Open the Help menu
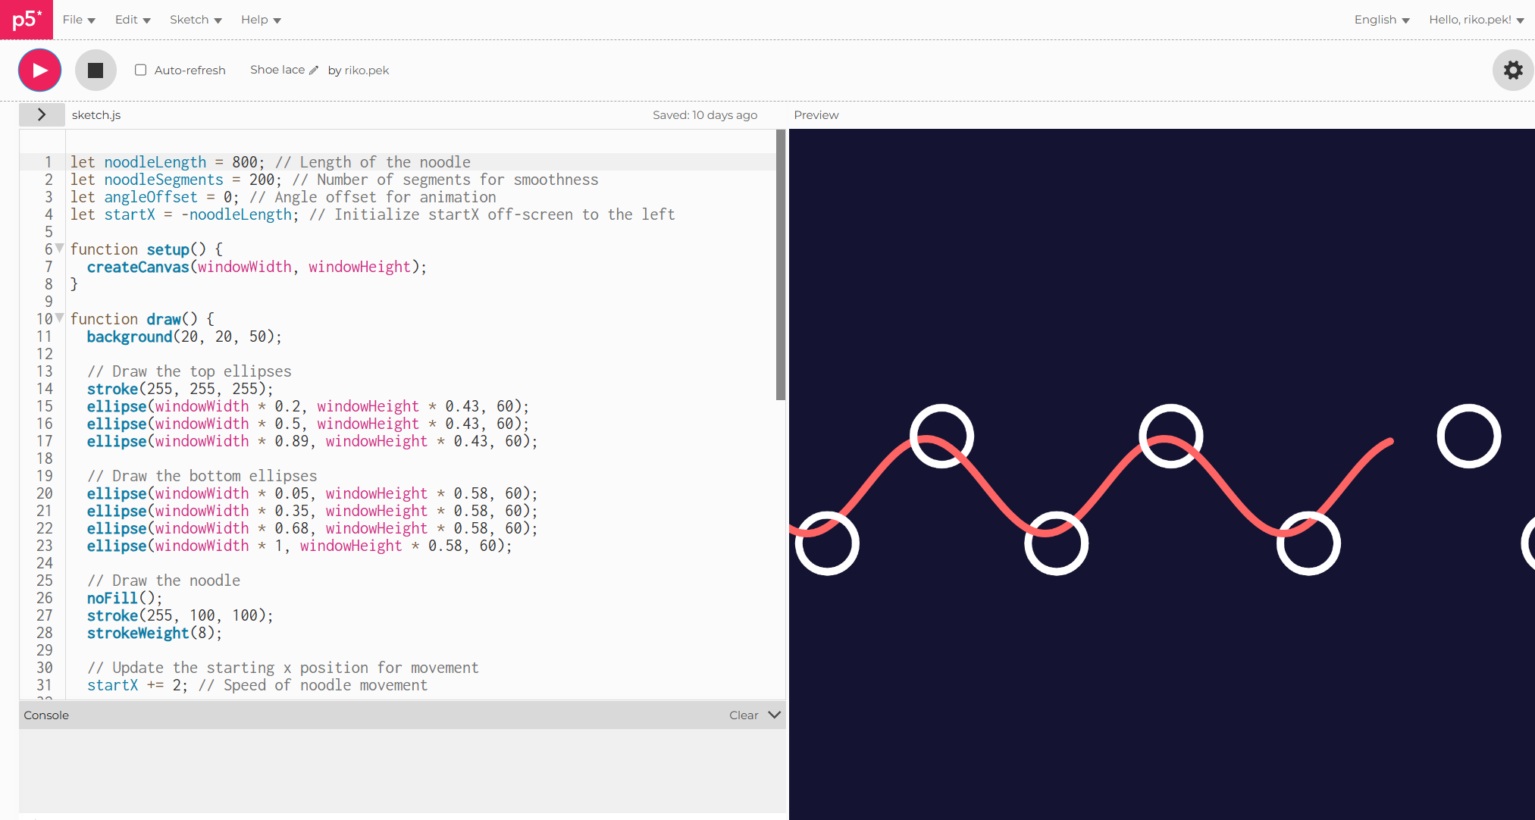The width and height of the screenshot is (1535, 820). pyautogui.click(x=261, y=20)
